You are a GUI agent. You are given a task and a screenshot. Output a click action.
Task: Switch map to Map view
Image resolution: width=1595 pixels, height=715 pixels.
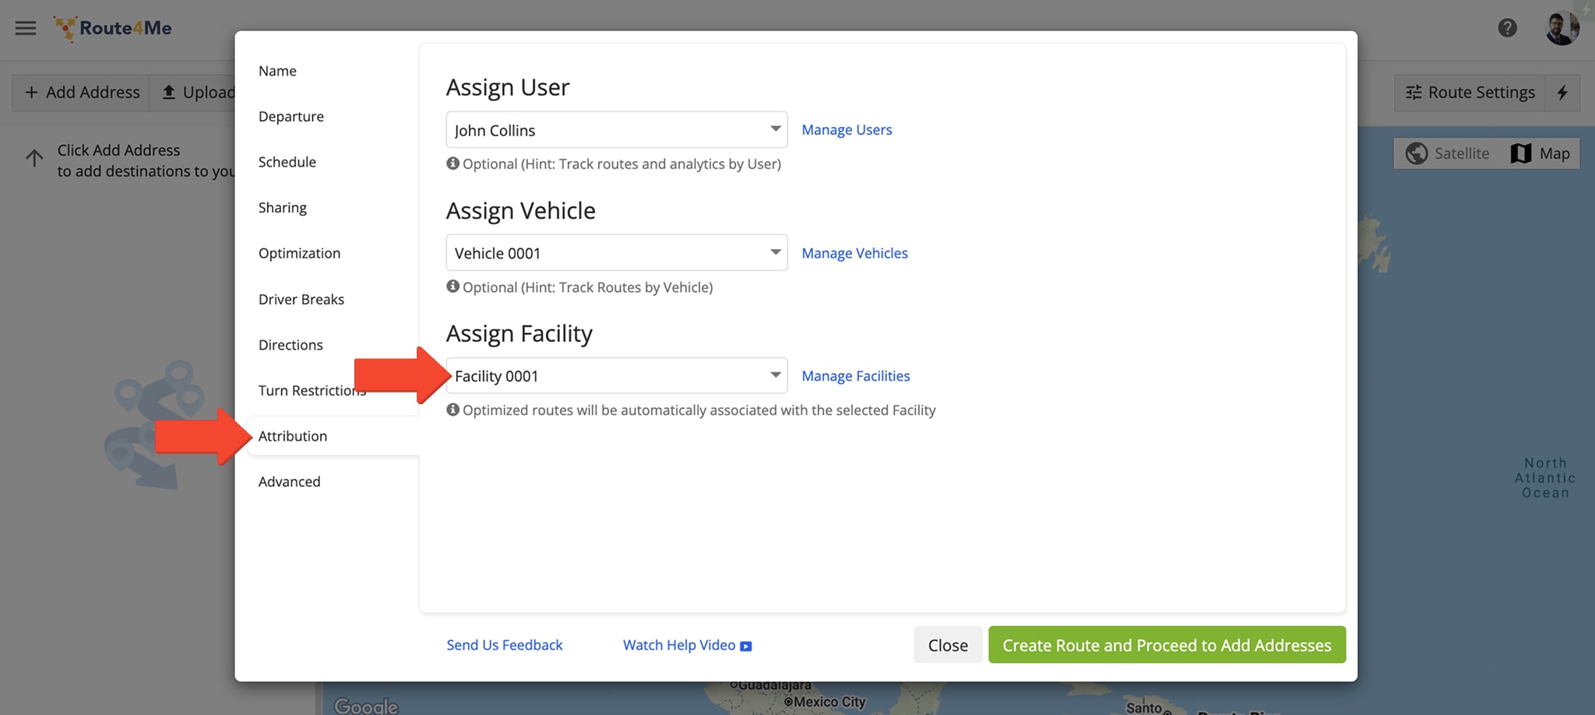click(x=1540, y=153)
